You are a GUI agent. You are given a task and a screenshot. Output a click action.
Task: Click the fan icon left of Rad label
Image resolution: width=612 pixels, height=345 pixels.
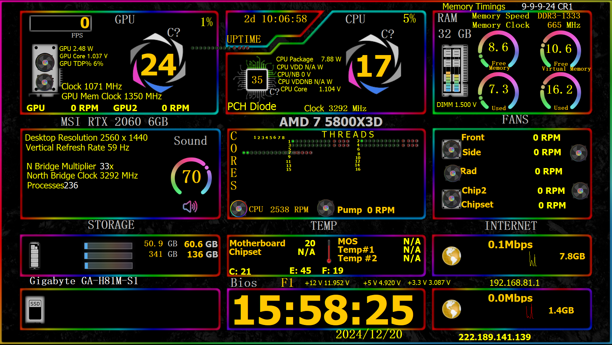pyautogui.click(x=452, y=173)
